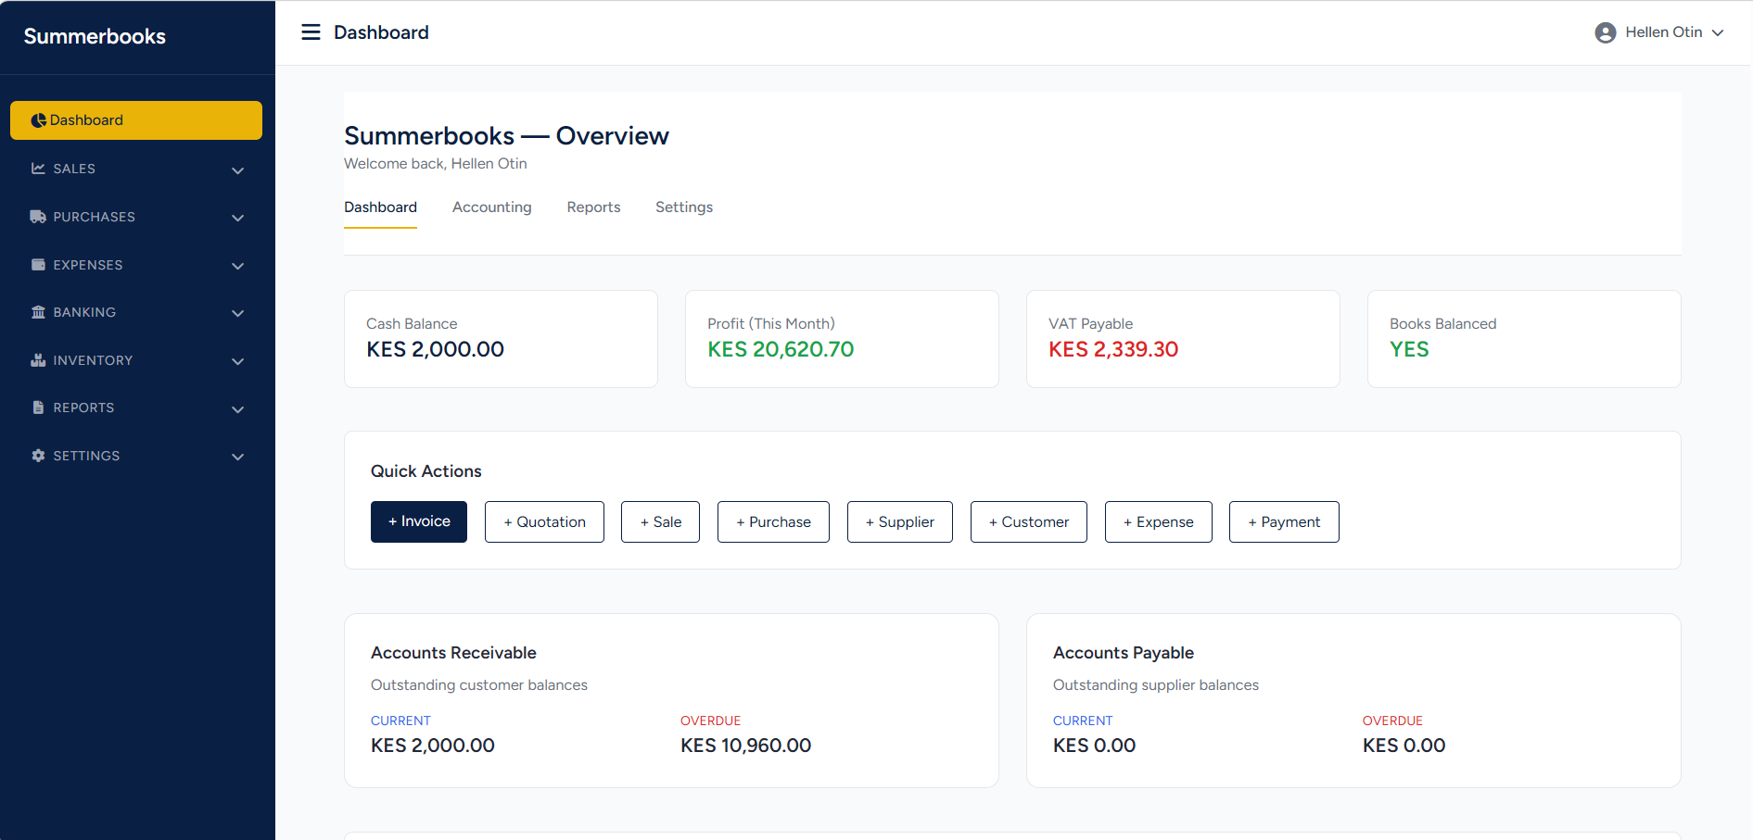
Task: Click the red VAT Payable amount
Action: click(1113, 349)
